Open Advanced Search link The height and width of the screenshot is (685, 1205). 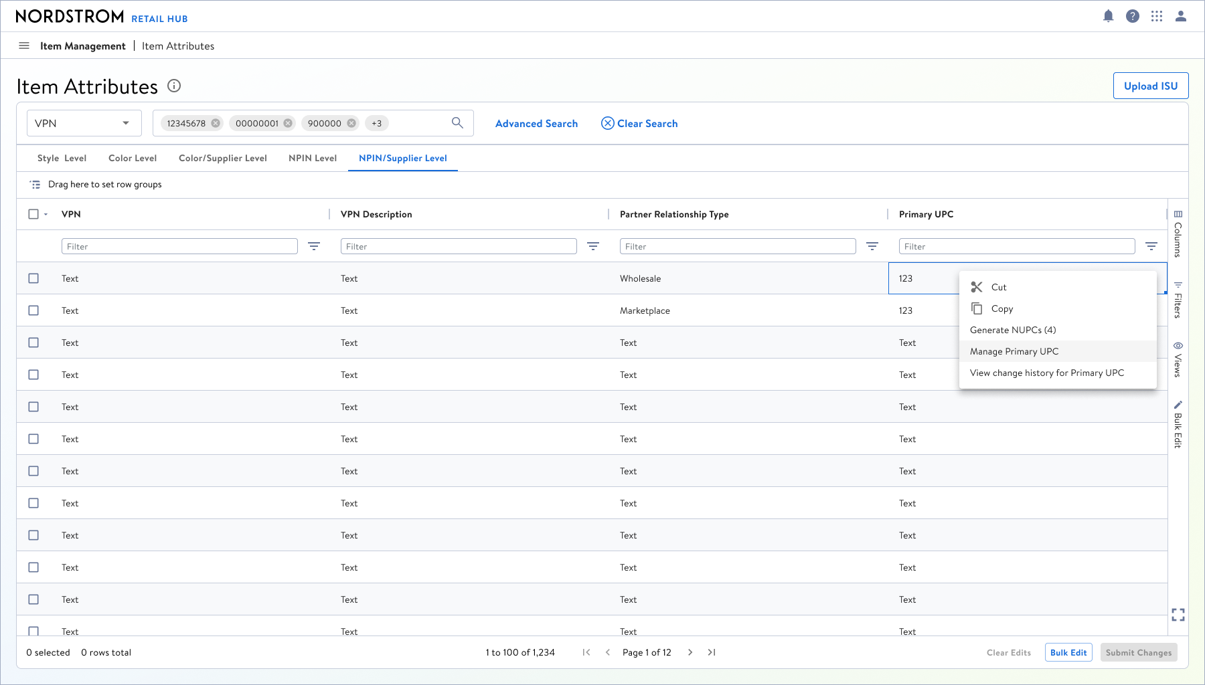point(536,123)
